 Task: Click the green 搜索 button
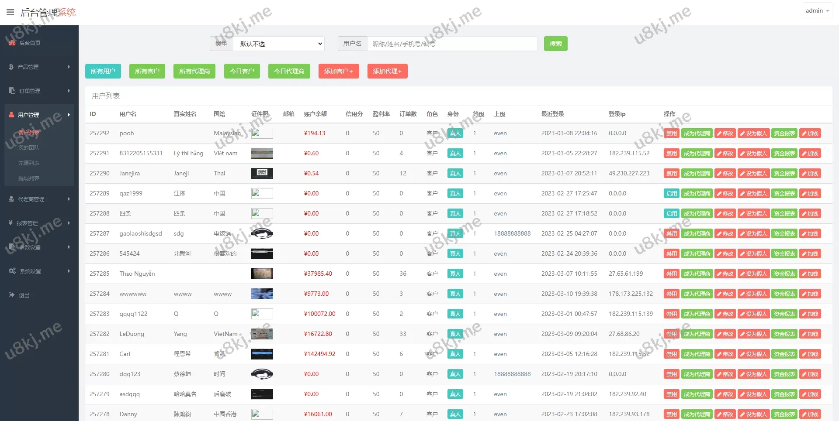555,44
